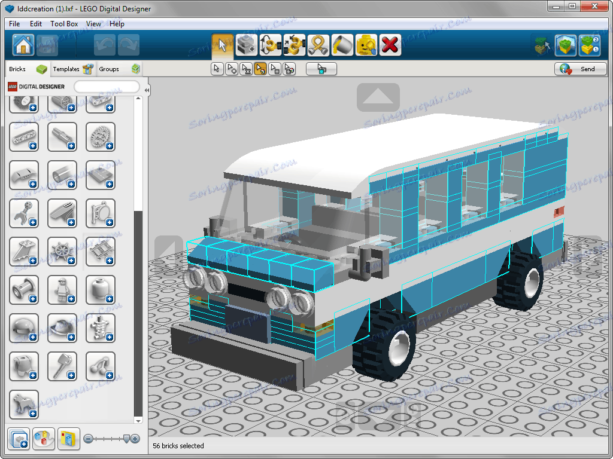The image size is (613, 459).
Task: Click the filter bricks by color palette icon
Action: click(x=44, y=439)
